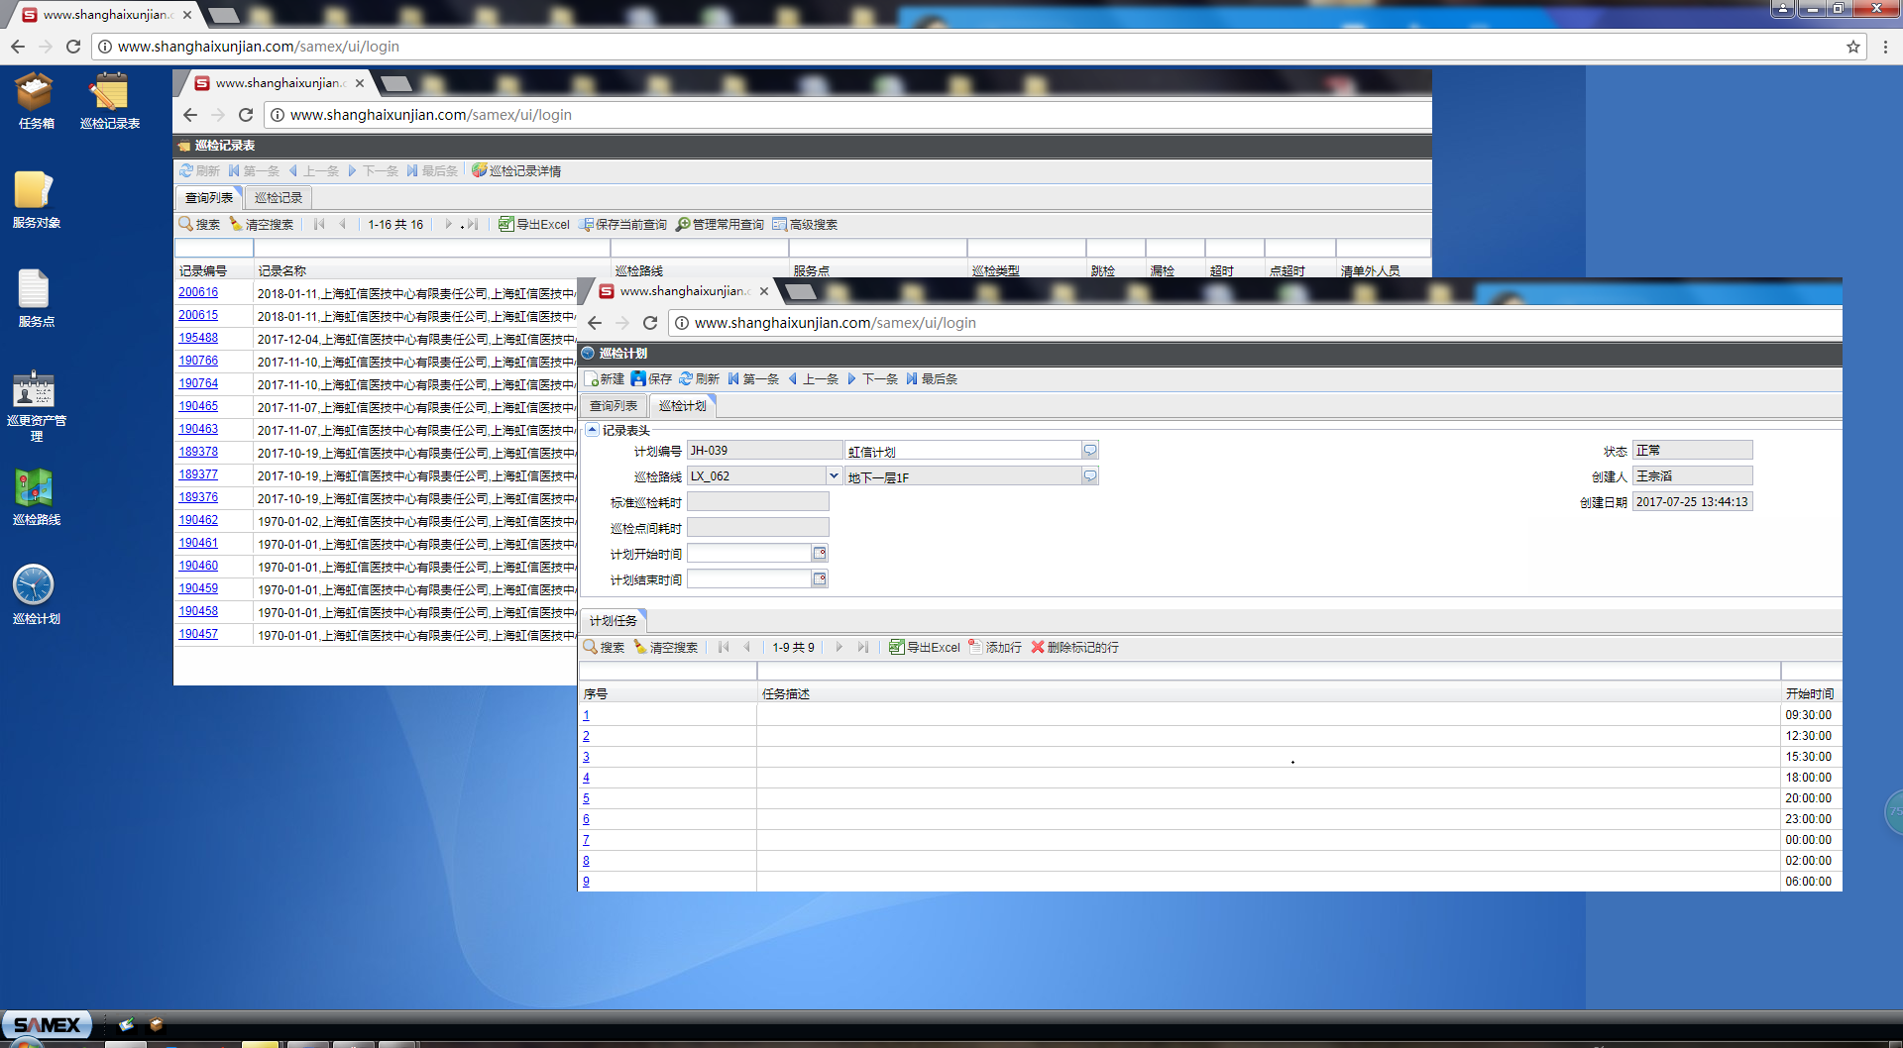The height and width of the screenshot is (1048, 1903).
Task: Click the SAMEX start button on taskbar
Action: pyautogui.click(x=47, y=1025)
